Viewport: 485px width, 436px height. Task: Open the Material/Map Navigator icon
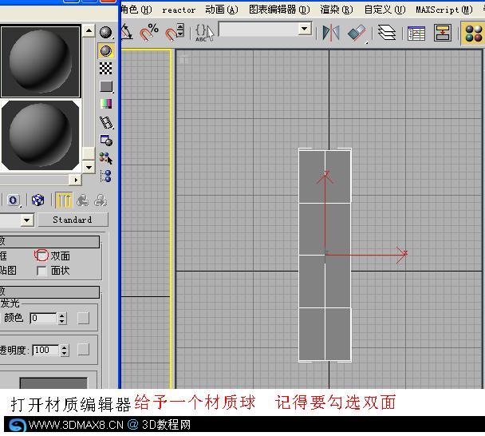point(106,176)
